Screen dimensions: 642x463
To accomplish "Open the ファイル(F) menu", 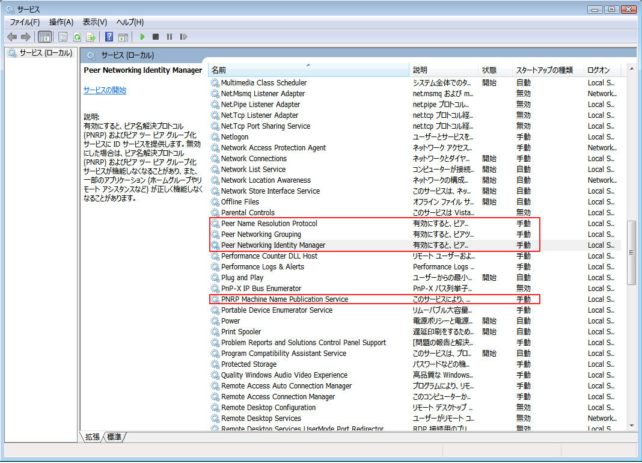I will [x=25, y=22].
